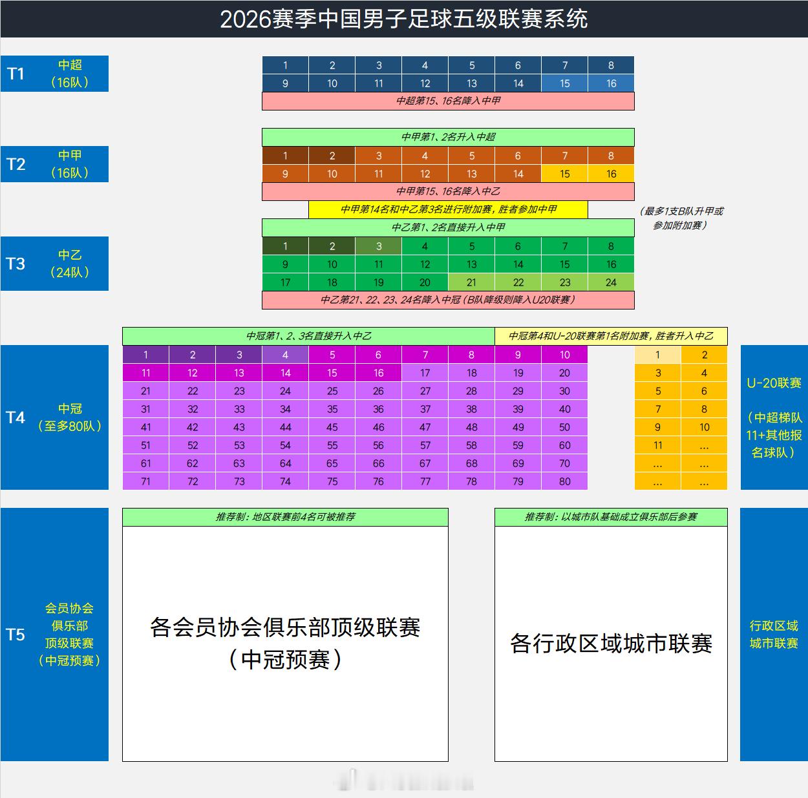
Task: Toggle the banner 中超第15、16名降入中甲
Action: 448,101
